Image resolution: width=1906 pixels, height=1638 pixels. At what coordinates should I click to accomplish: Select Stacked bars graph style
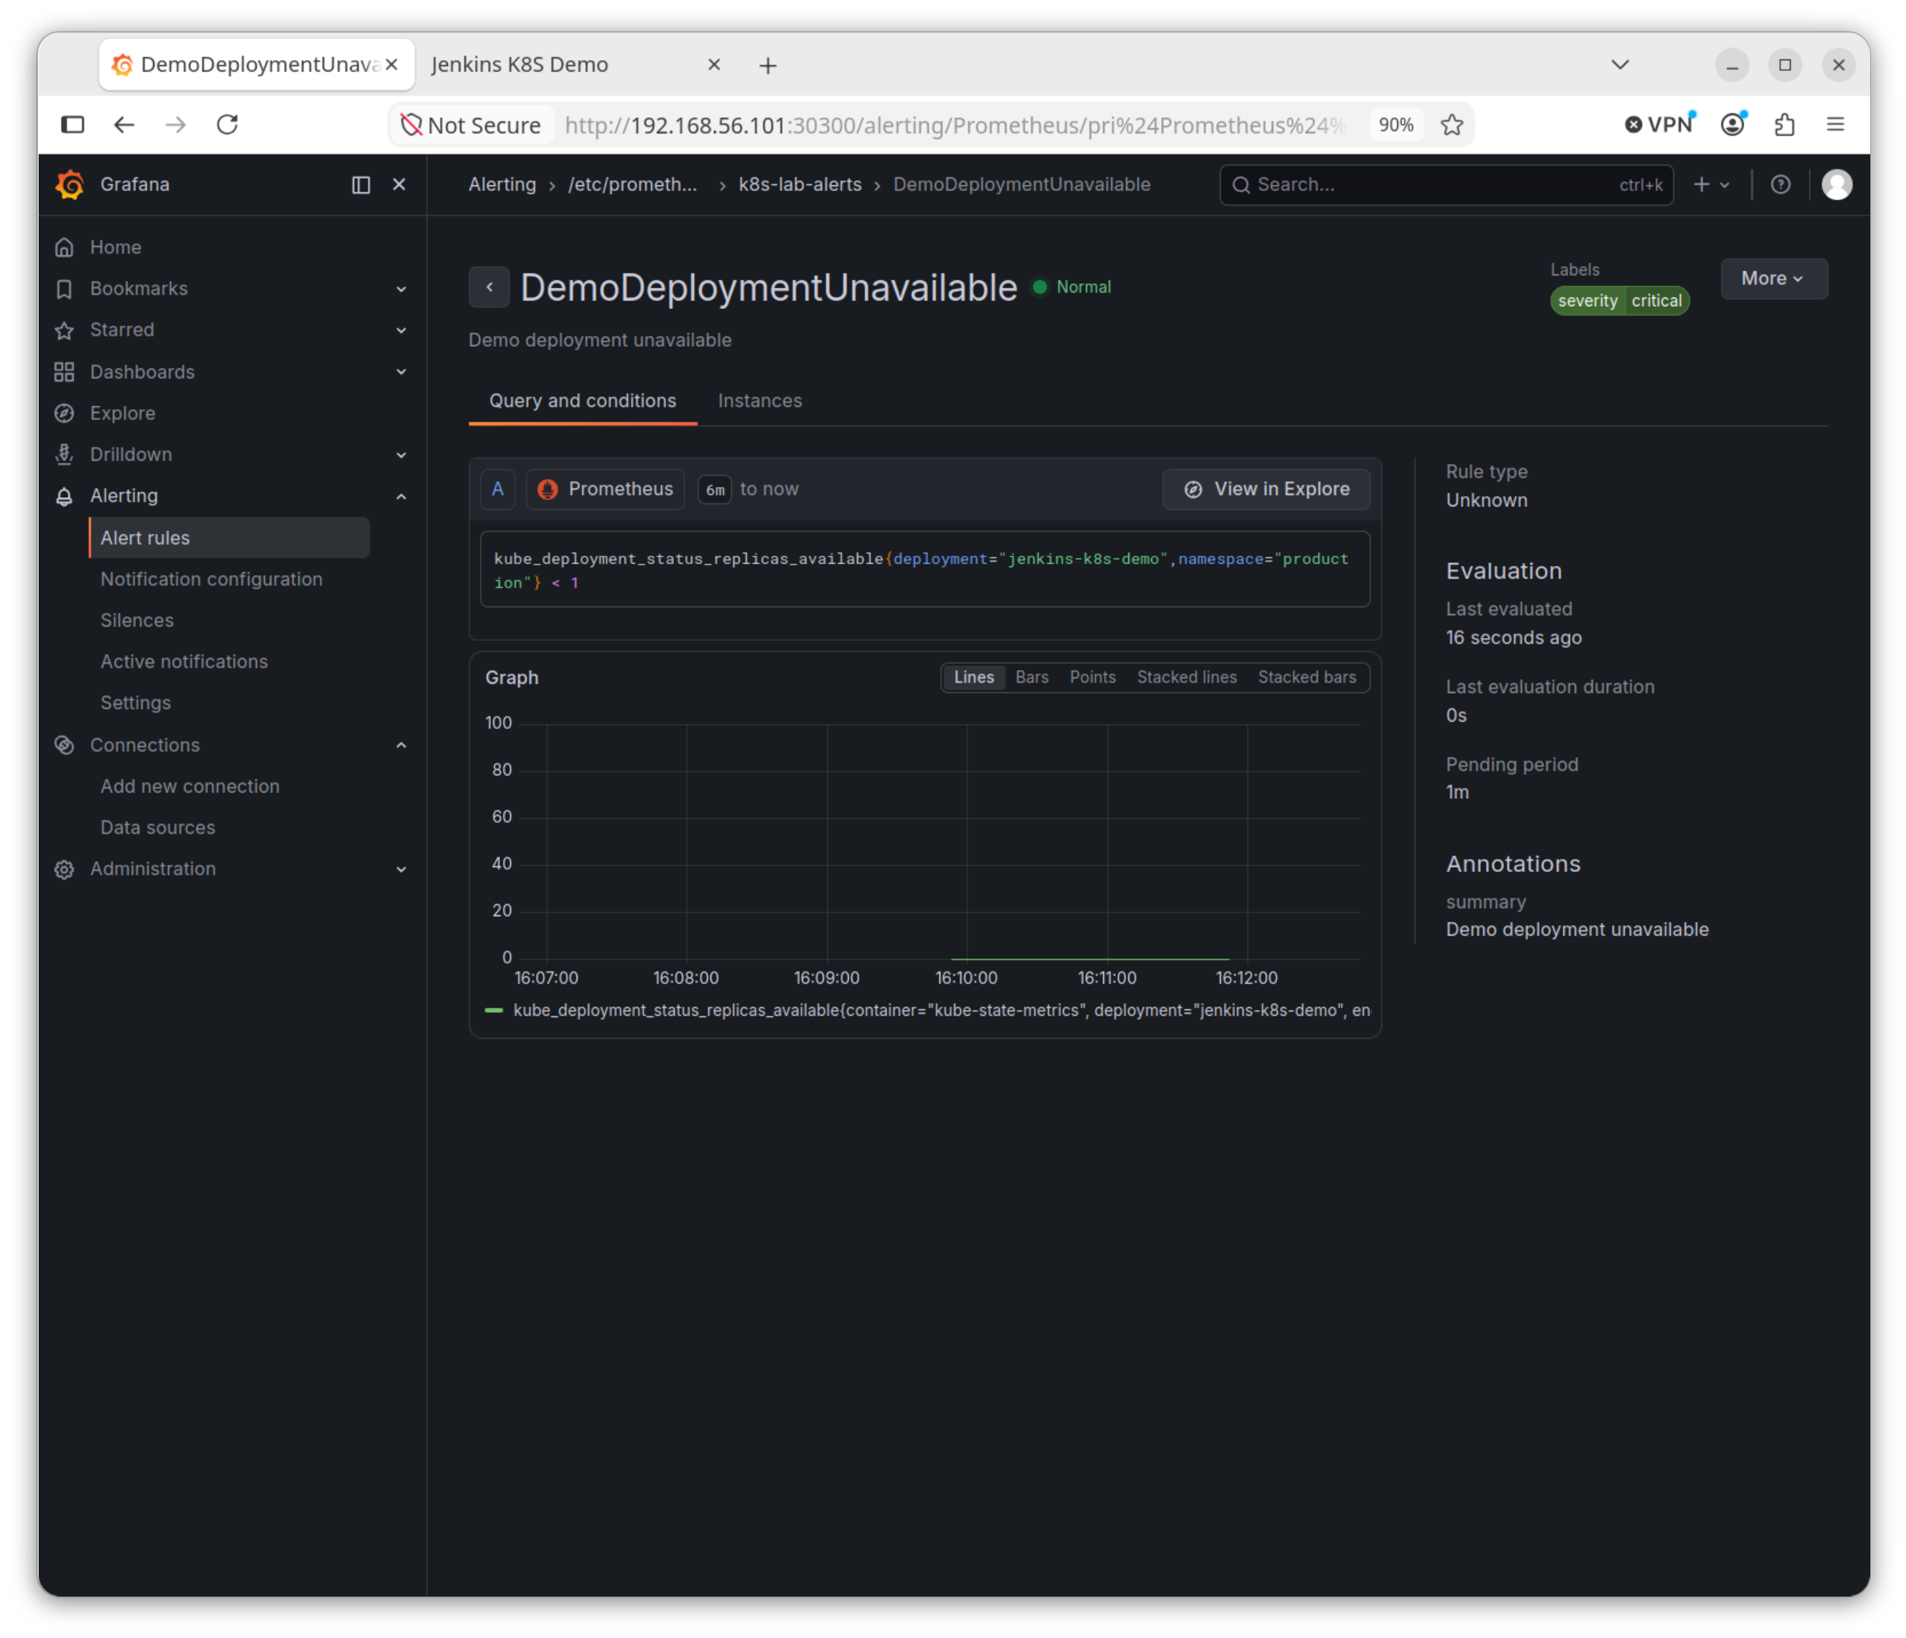(x=1306, y=678)
